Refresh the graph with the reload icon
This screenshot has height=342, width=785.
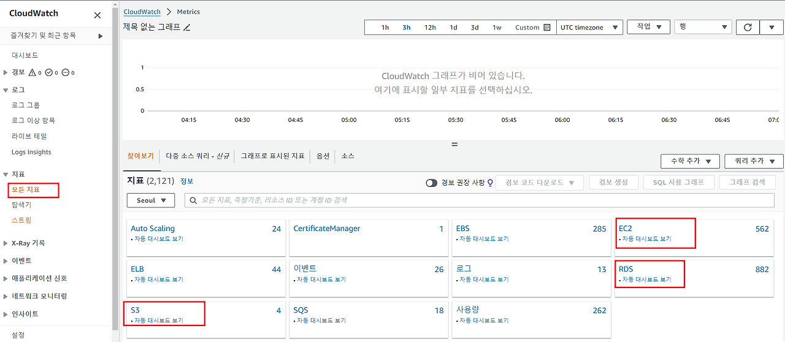[x=747, y=27]
